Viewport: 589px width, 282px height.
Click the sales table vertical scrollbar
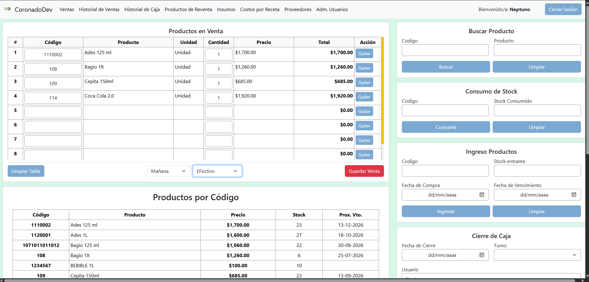coord(383,91)
